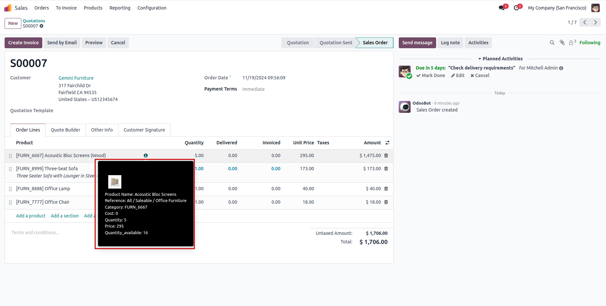Screen dimensions: 606x306
Task: Cancel the planned activity
Action: [x=480, y=75]
